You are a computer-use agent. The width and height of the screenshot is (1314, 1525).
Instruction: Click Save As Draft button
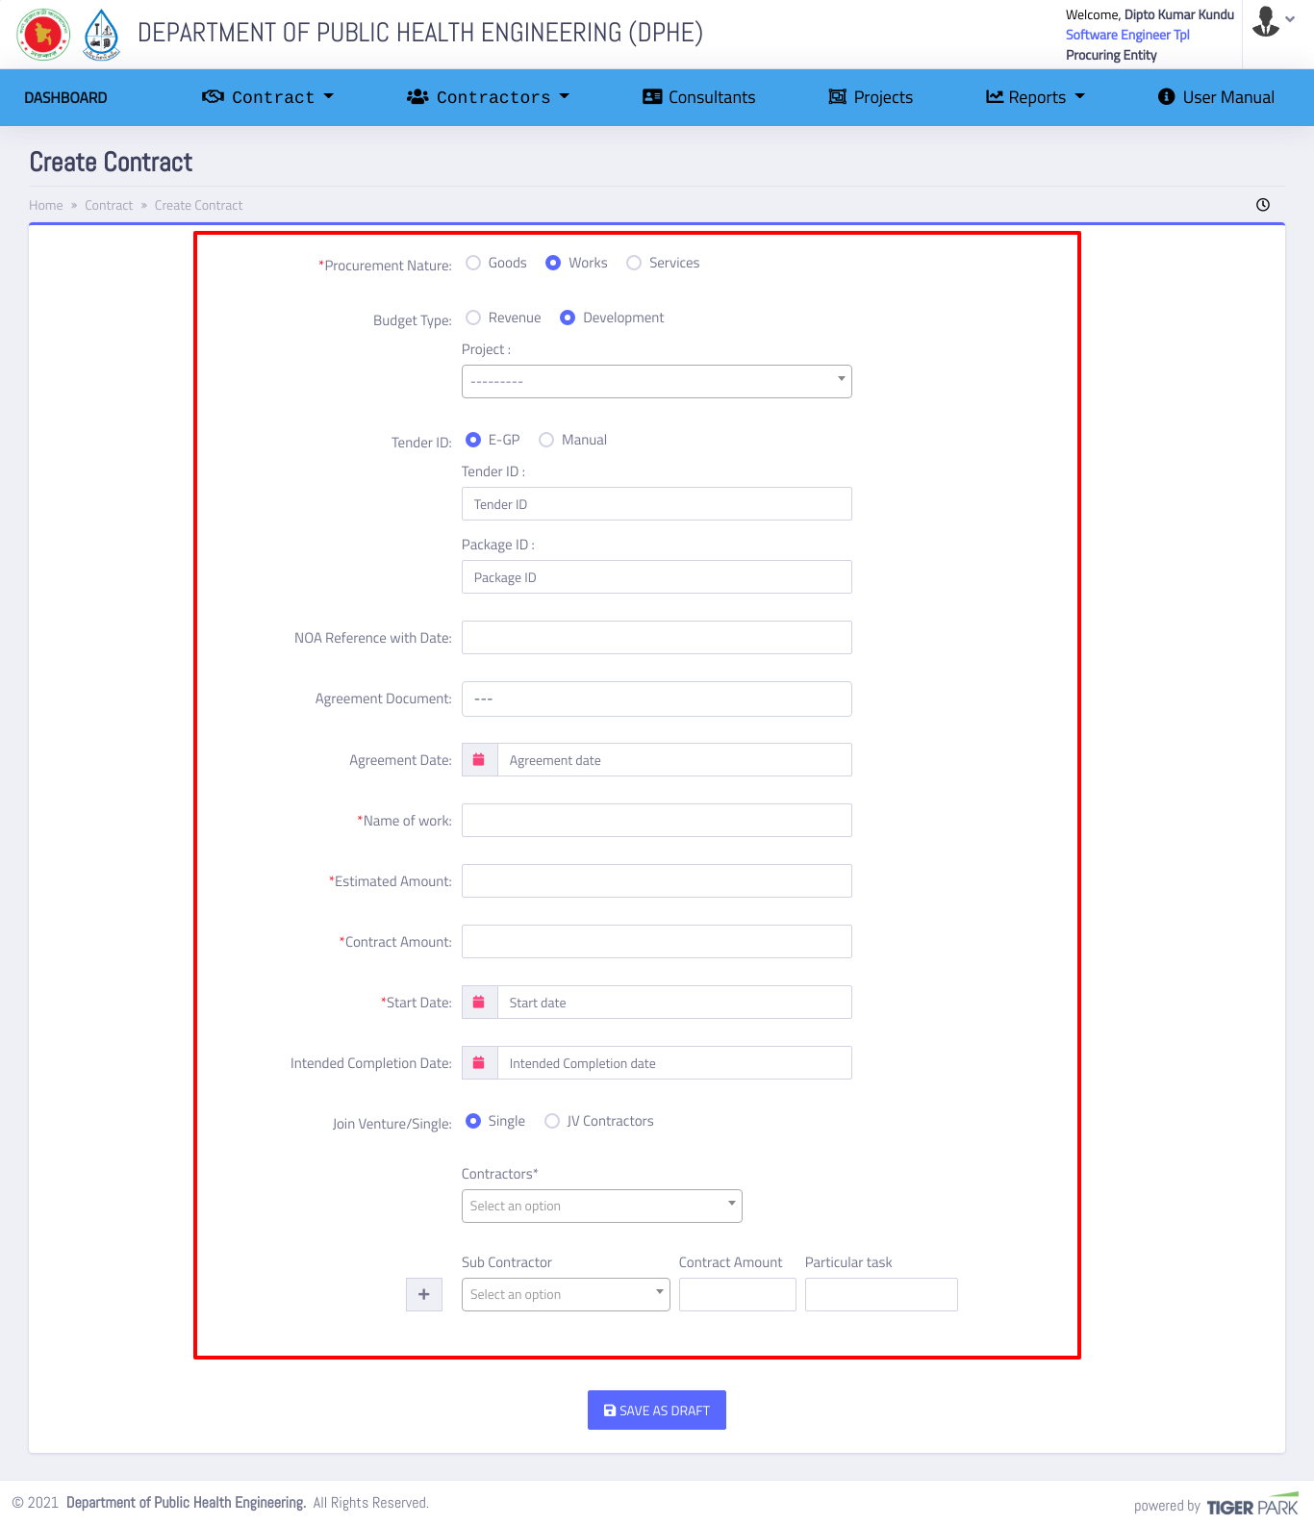656,1411
